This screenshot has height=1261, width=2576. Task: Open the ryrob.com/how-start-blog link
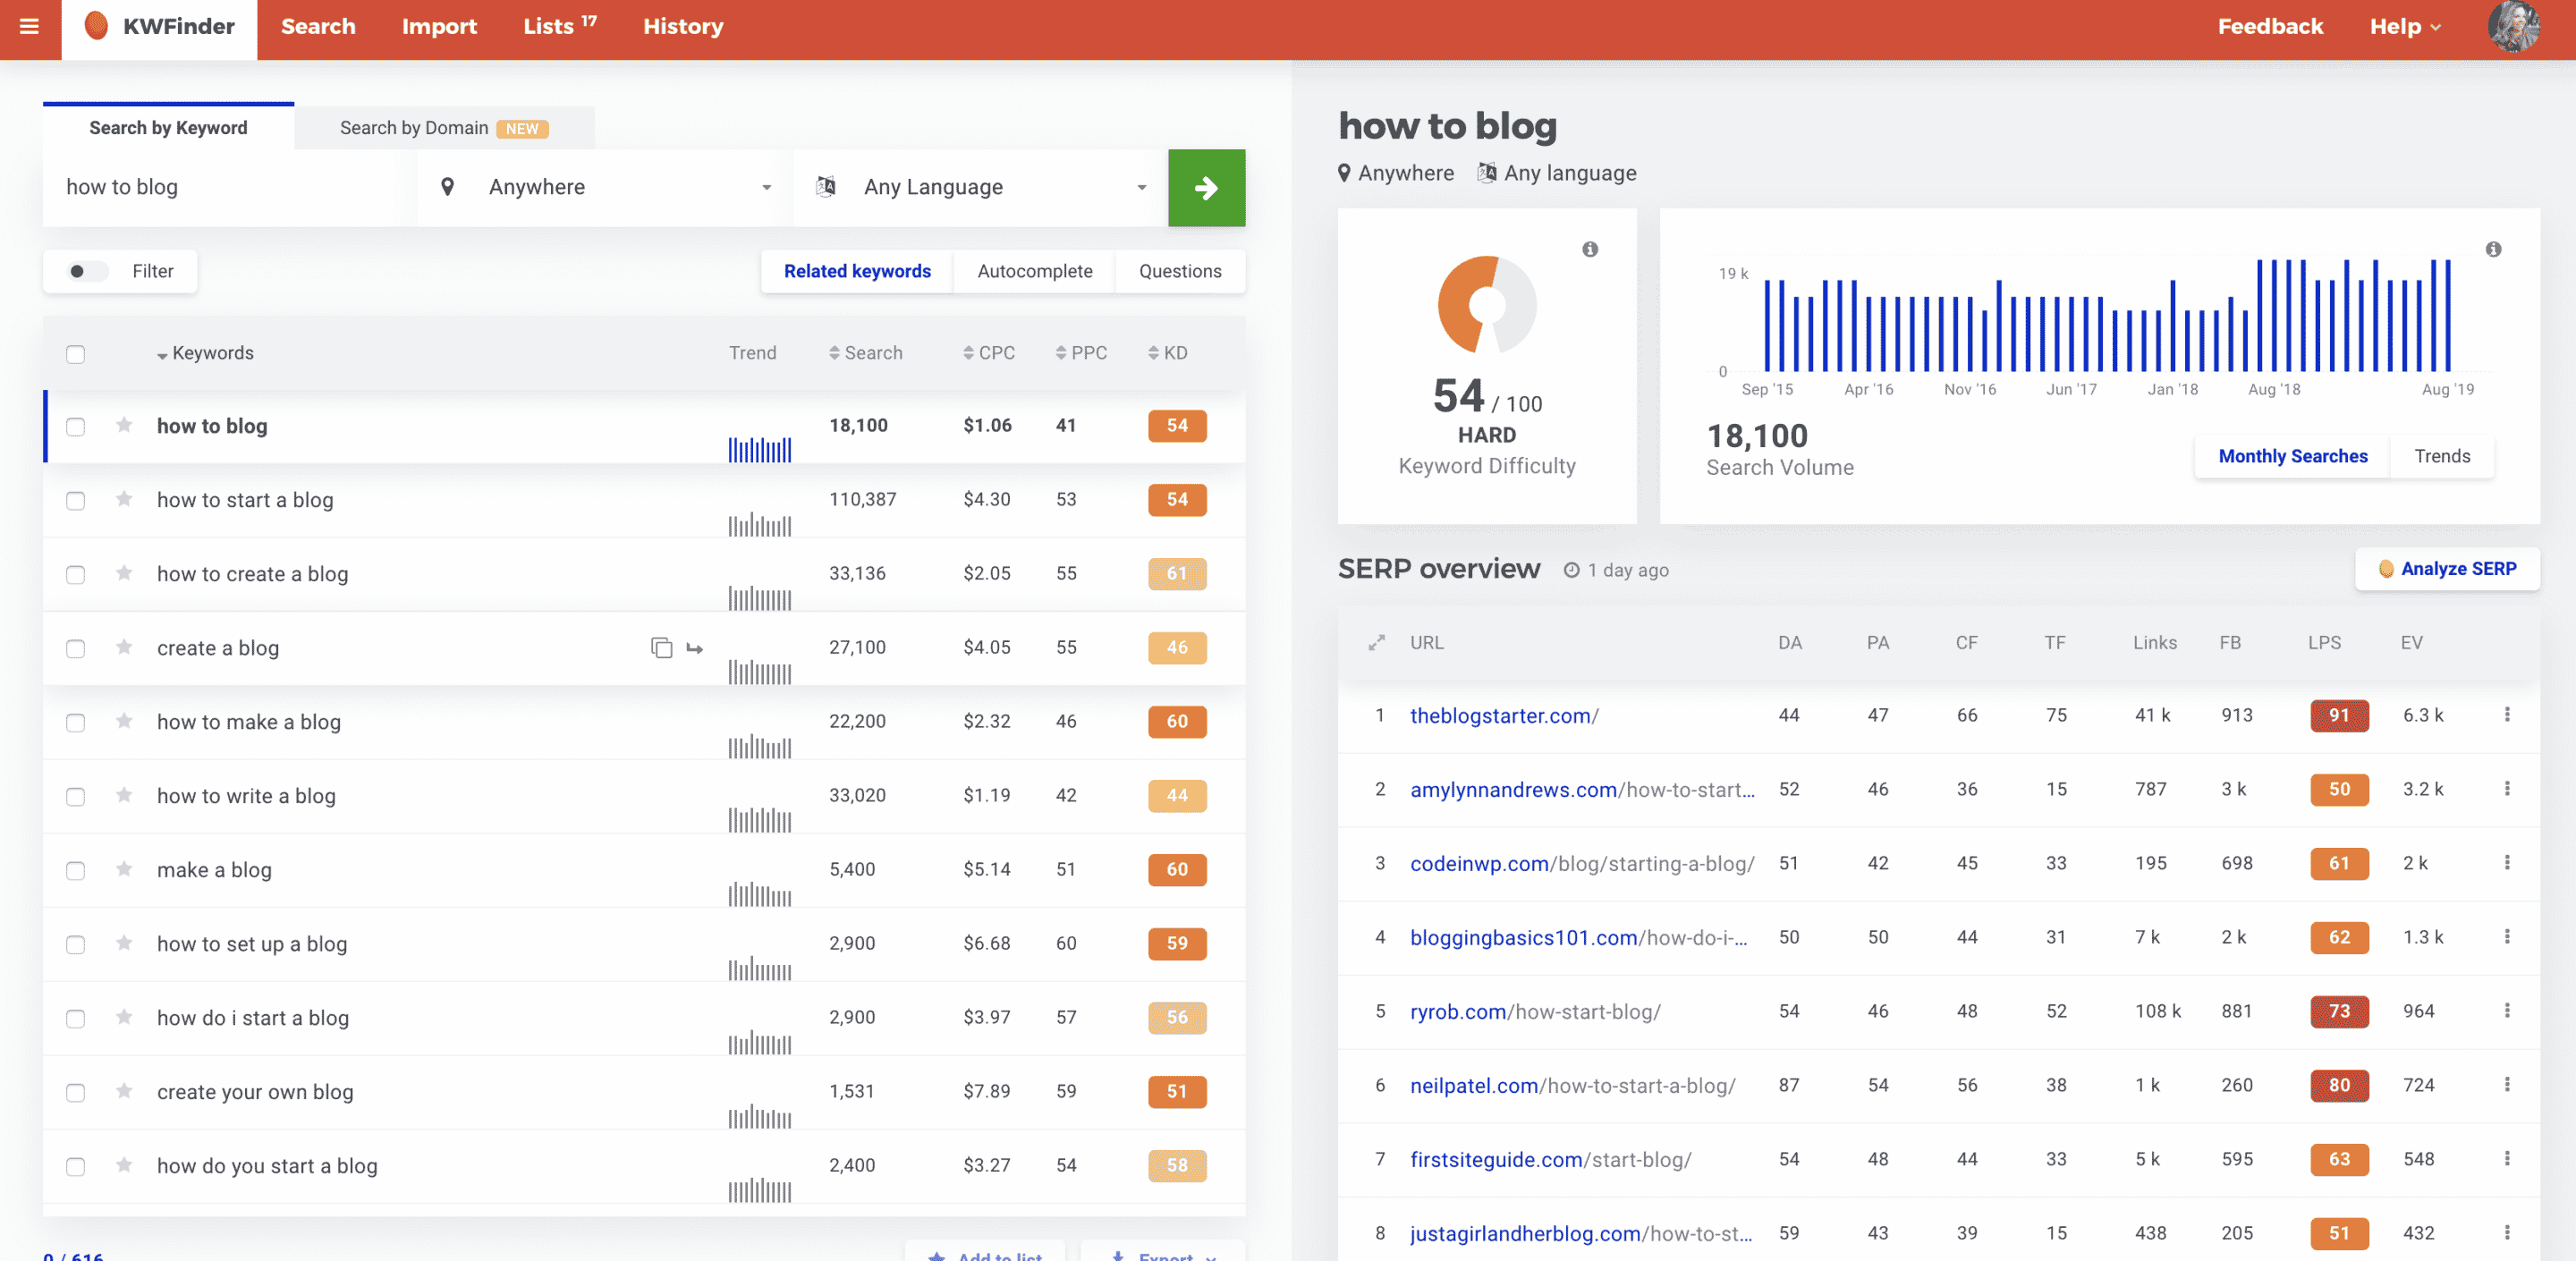pyautogui.click(x=1535, y=1012)
